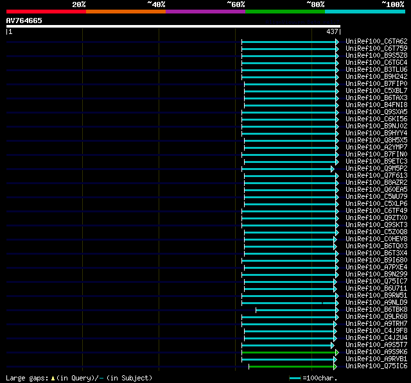Screen dimensions: 411x383
Task: Select the UniRef100_C5XLP6 label
Action: (x=376, y=204)
